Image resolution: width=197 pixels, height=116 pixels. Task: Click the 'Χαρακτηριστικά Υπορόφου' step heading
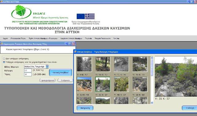tap(27, 49)
